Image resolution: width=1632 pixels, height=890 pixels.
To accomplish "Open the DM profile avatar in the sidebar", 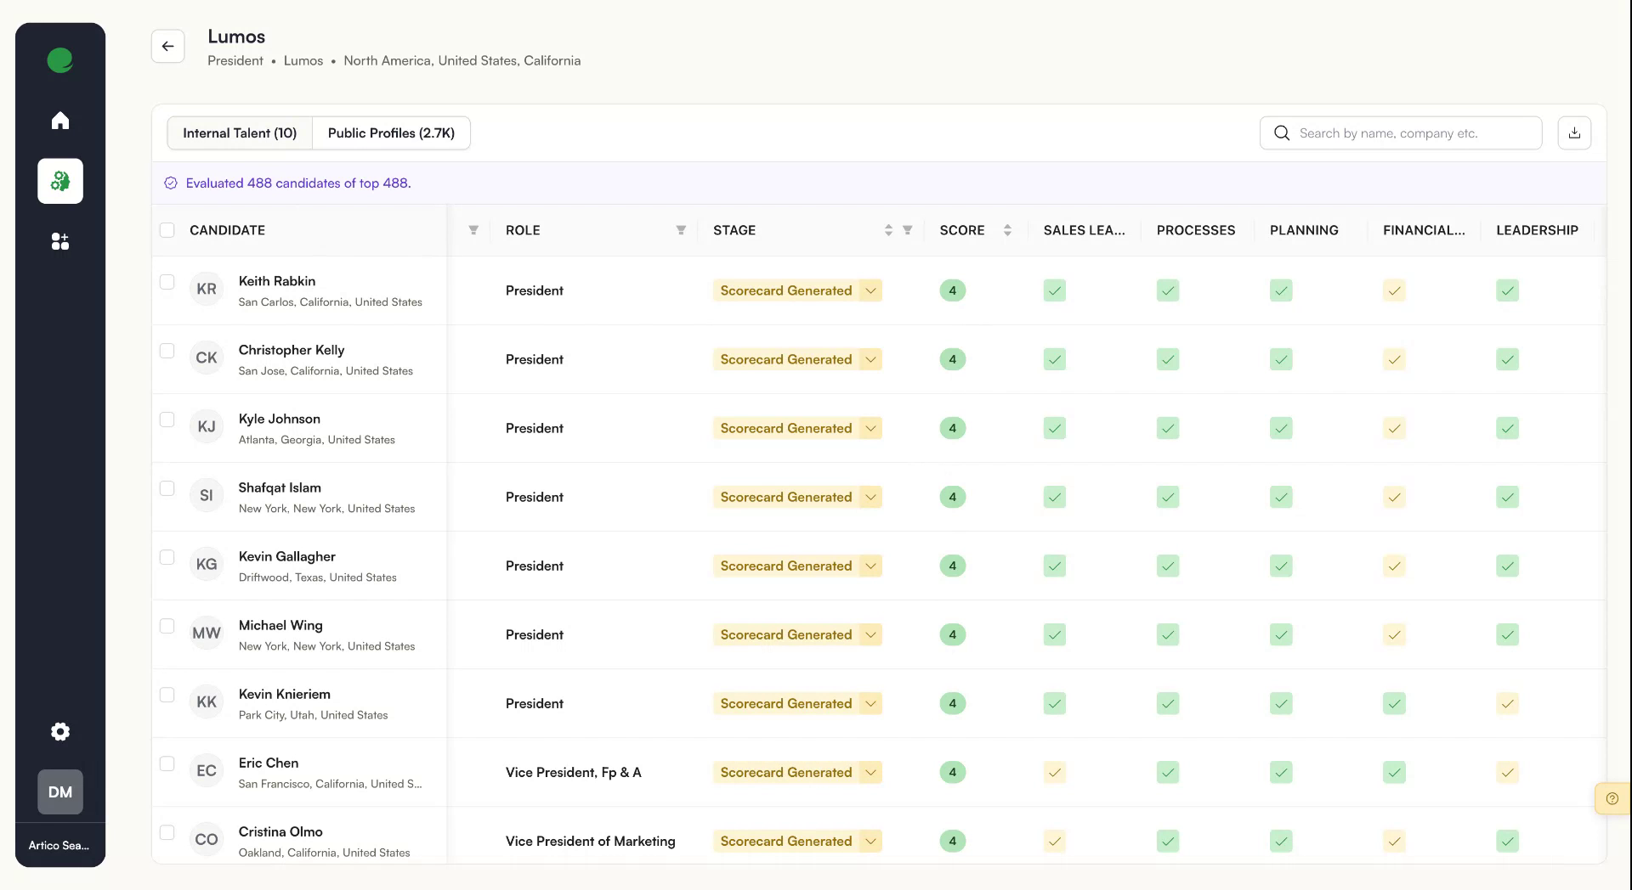I will point(59,791).
